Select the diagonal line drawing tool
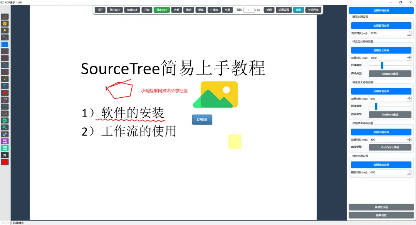Image resolution: width=416 pixels, height=225 pixels. point(5,37)
